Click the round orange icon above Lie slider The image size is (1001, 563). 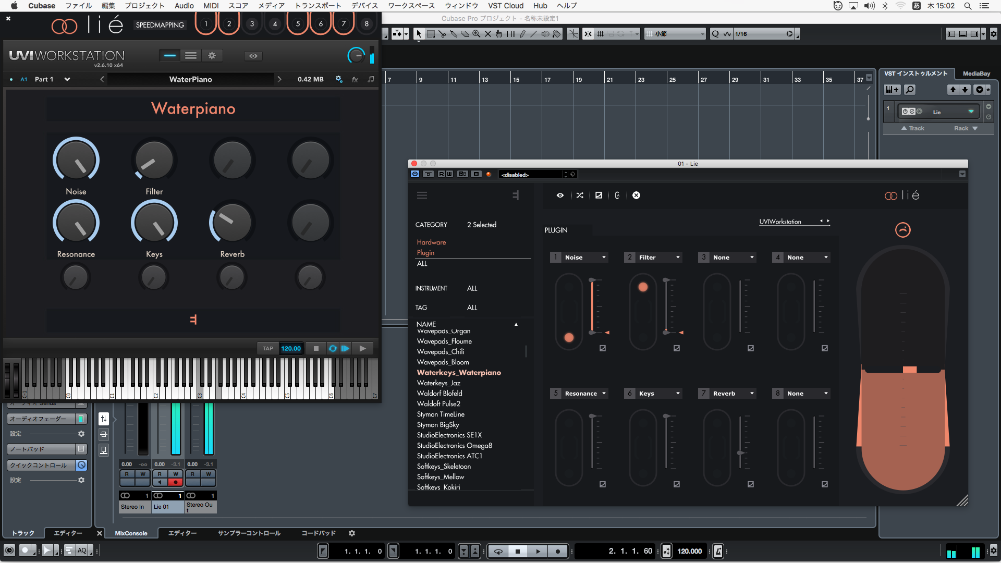tap(903, 230)
